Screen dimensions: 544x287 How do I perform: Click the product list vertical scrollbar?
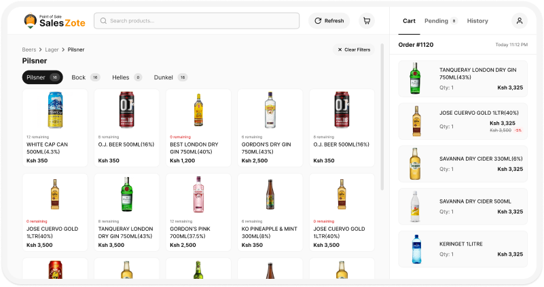point(382,117)
